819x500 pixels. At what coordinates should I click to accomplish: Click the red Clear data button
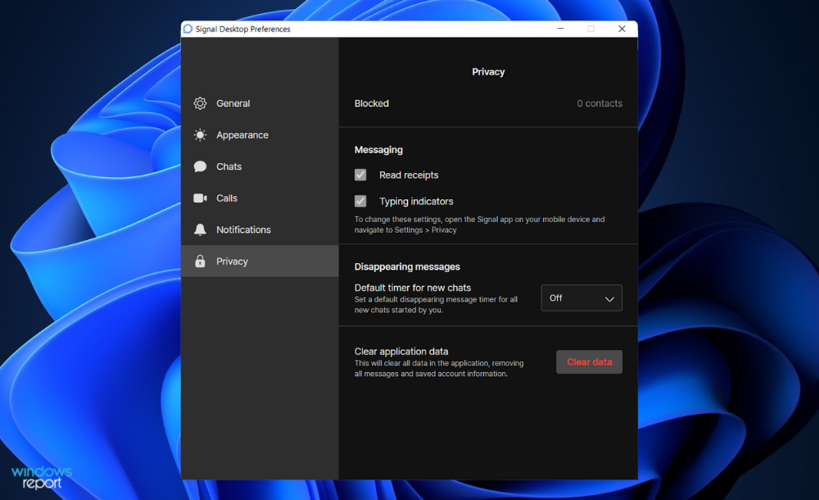(589, 362)
